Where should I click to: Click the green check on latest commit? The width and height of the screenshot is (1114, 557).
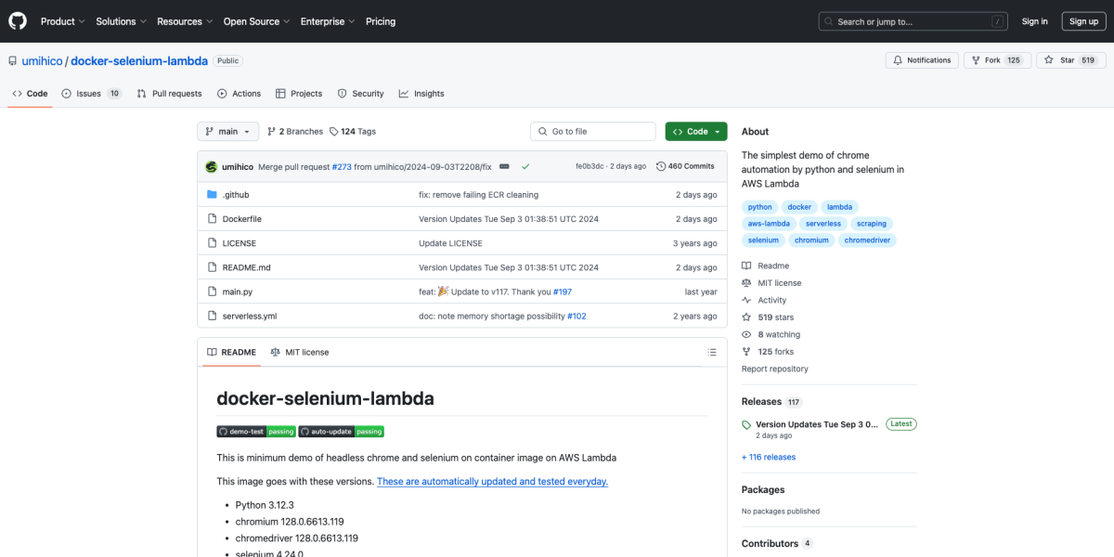click(525, 165)
